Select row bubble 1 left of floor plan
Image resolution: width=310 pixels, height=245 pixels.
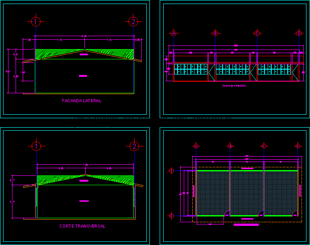(171, 170)
